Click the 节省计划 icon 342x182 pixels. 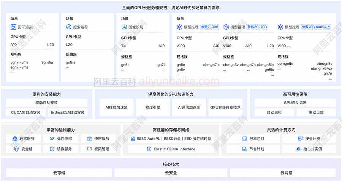pos(244,149)
